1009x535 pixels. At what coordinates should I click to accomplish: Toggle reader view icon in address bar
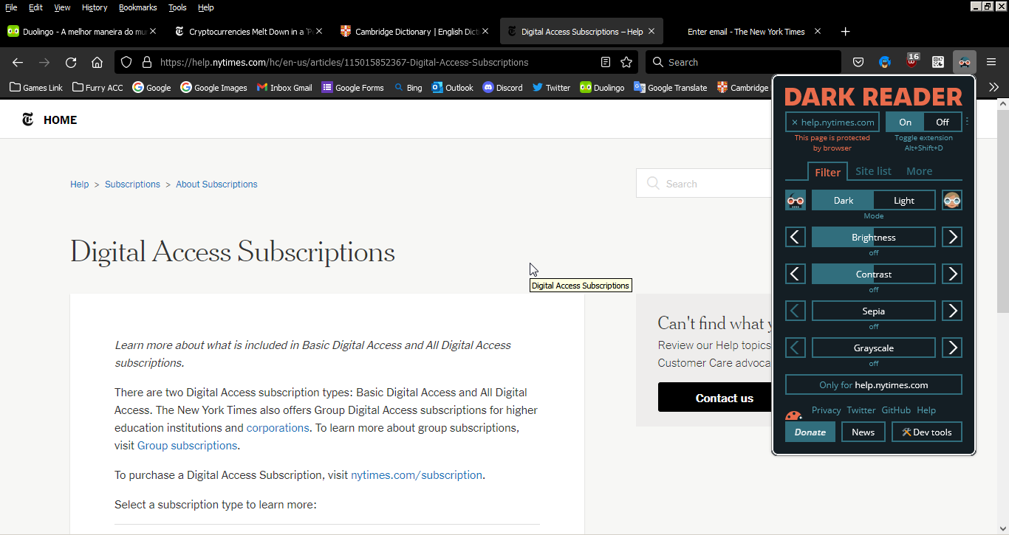coord(606,63)
